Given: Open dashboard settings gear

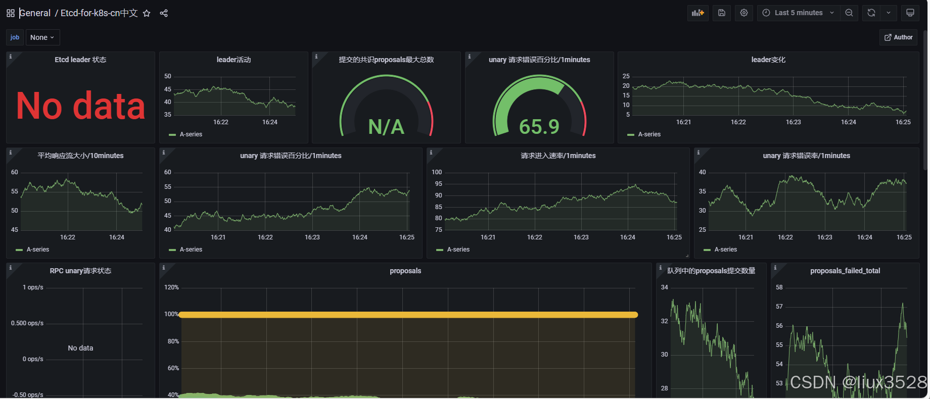Looking at the screenshot, I should point(744,13).
